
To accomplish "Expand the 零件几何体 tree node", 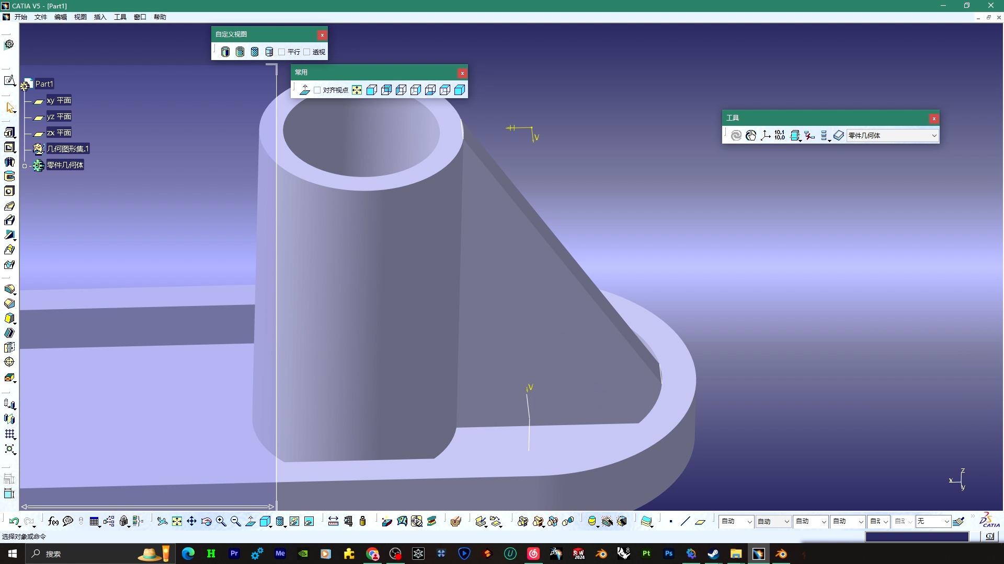I will point(24,166).
